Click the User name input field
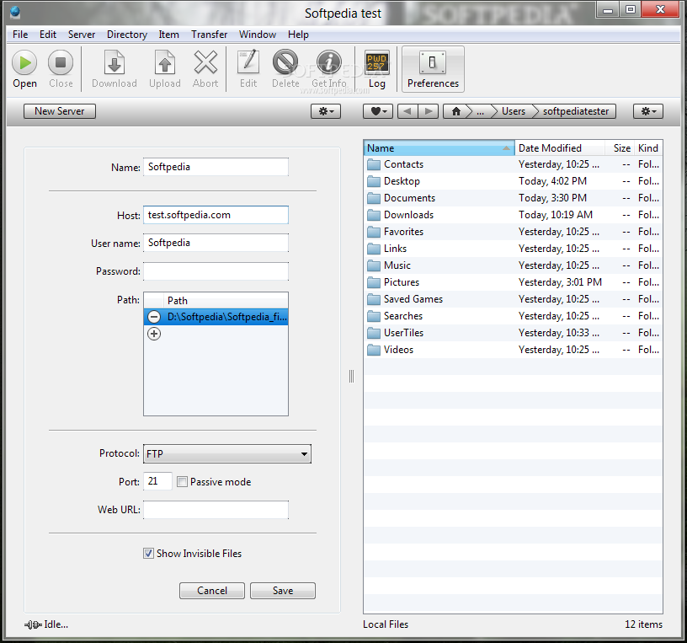This screenshot has height=643, width=687. pyautogui.click(x=216, y=243)
